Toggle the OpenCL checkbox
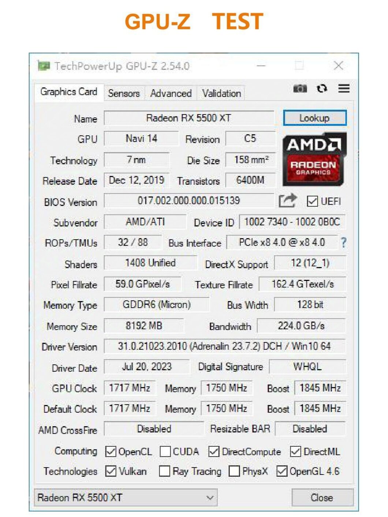Screen dimensions: 388x517 pos(111,452)
